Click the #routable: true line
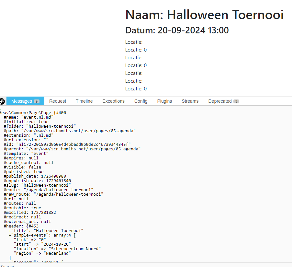Screen dimensions: 292x267 (22, 208)
